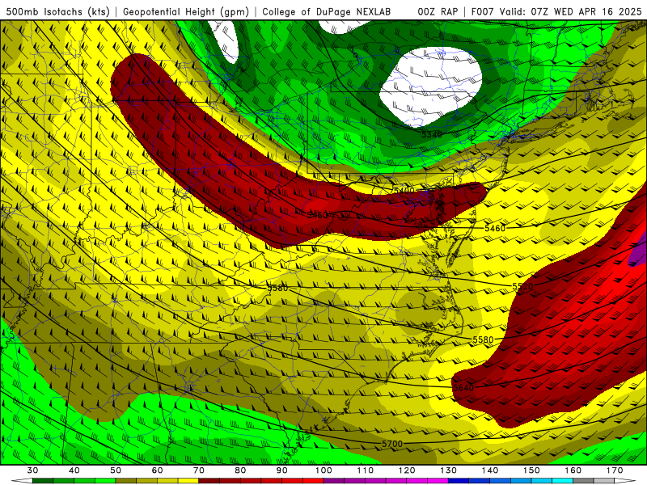Click the 5520 height contour label
The width and height of the screenshot is (647, 485).
(522, 286)
